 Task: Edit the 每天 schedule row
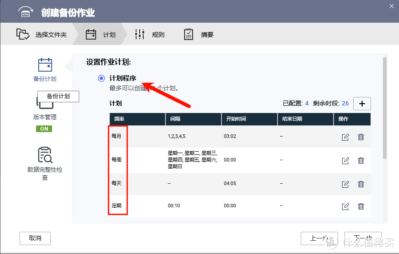pos(345,184)
